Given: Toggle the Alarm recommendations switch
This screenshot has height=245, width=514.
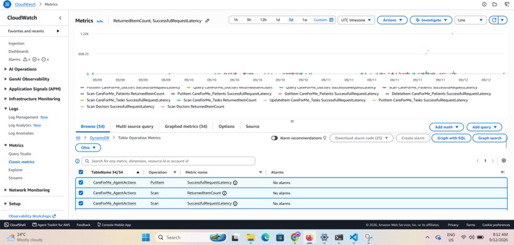Looking at the screenshot, I should point(274,138).
